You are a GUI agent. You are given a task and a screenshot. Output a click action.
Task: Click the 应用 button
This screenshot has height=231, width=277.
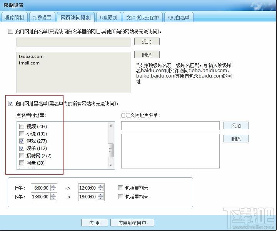point(95,223)
